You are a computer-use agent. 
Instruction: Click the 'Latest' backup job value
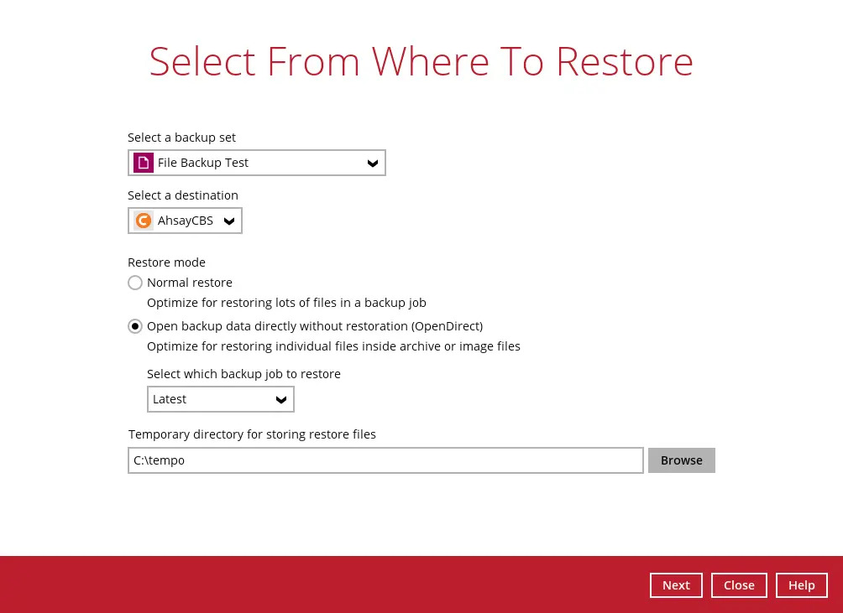point(170,400)
